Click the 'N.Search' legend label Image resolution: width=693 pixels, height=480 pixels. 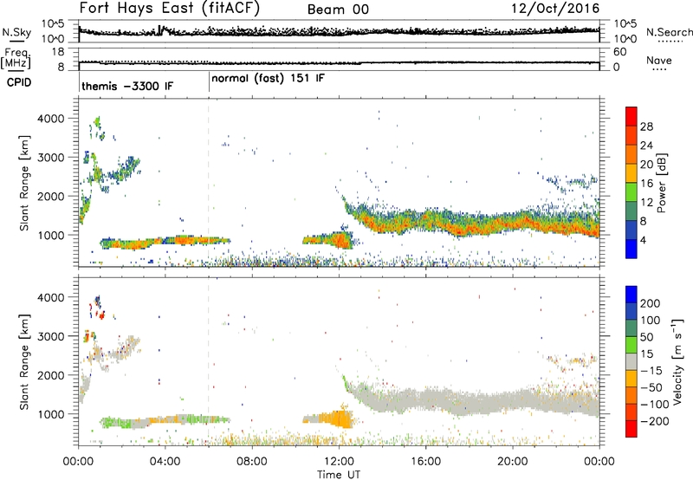pyautogui.click(x=669, y=32)
